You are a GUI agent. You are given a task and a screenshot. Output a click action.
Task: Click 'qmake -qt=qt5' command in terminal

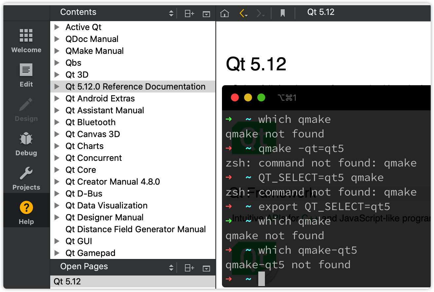pos(301,149)
